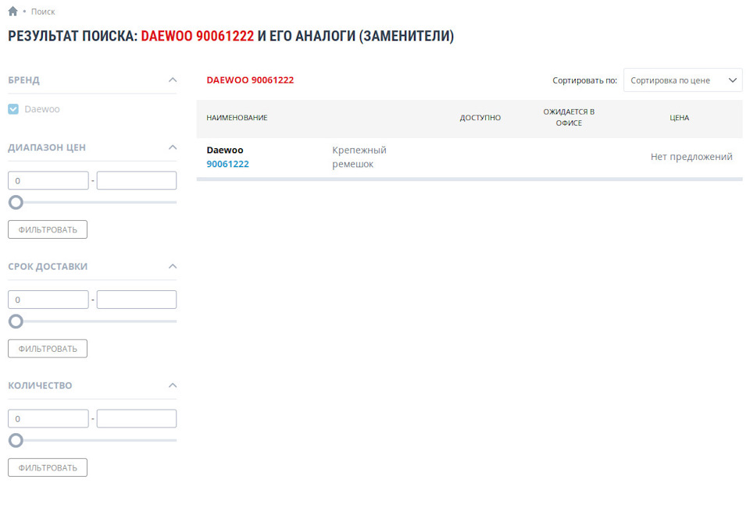Viewport: 750px width, 529px height.
Task: Click Фильтровать button under Диапазон цен
Action: [x=48, y=229]
